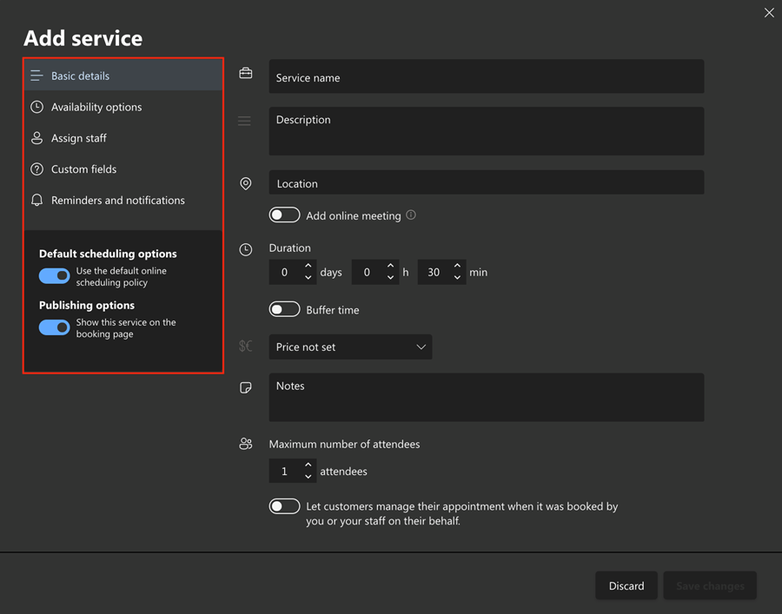Viewport: 782px width, 614px height.
Task: Click the Assign staff person icon
Action: 36,138
